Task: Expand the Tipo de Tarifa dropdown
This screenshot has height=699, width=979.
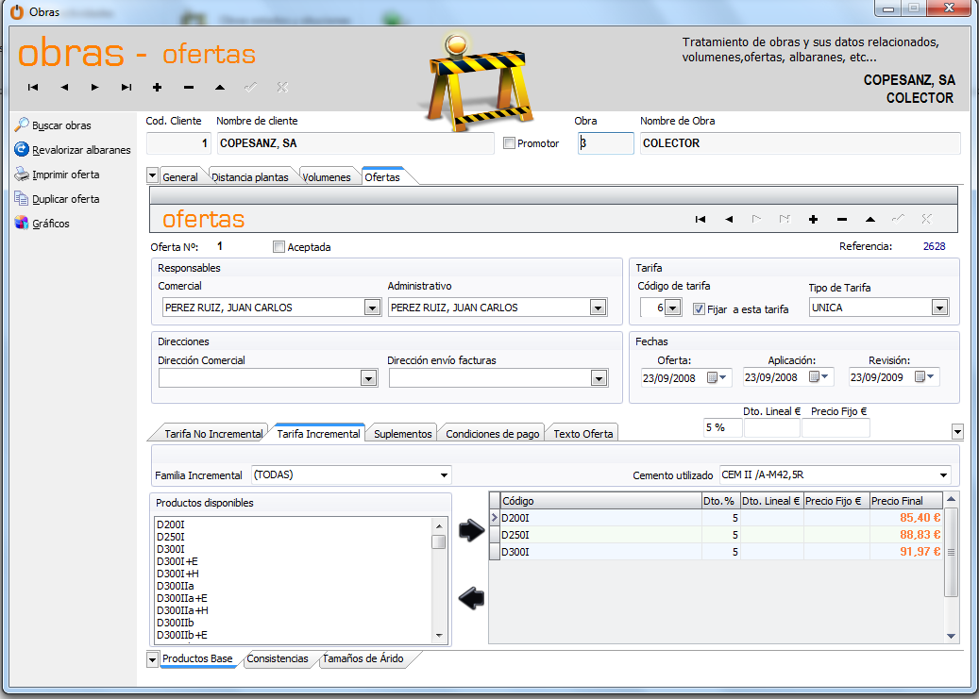Action: 938,308
